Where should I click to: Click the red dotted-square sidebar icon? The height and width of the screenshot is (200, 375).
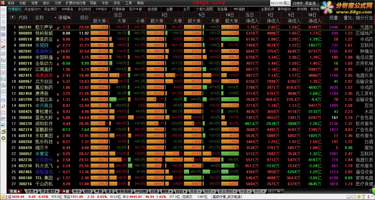3,112
